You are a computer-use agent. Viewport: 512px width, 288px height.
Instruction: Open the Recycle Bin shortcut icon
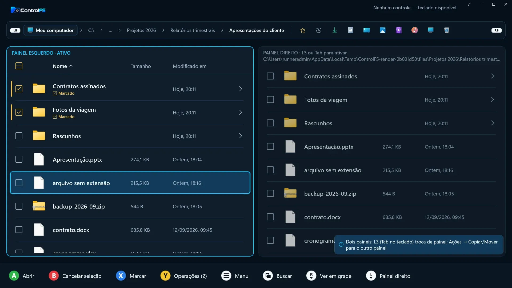coord(447,30)
